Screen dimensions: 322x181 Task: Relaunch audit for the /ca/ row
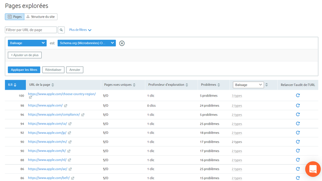[298, 124]
